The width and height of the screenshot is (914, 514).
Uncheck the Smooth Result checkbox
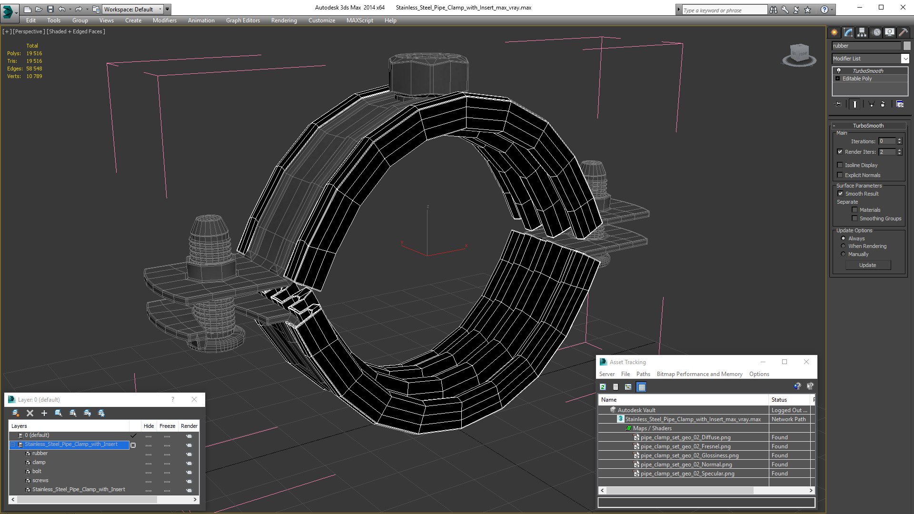(x=840, y=194)
